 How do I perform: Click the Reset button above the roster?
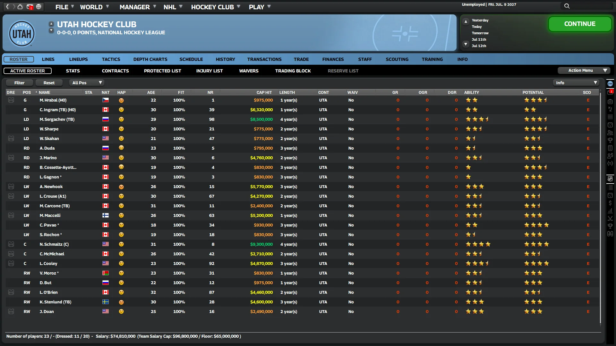tap(49, 83)
